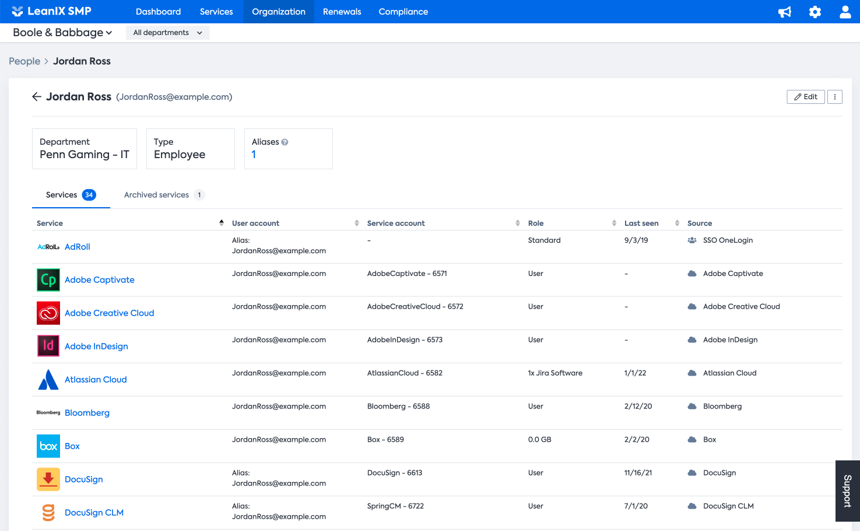The width and height of the screenshot is (860, 531).
Task: Open the Bloomberg service link
Action: (87, 413)
